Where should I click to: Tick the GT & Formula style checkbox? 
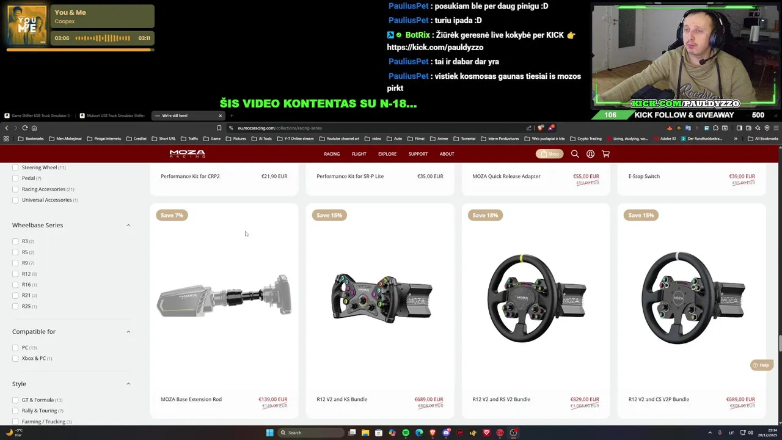point(15,400)
